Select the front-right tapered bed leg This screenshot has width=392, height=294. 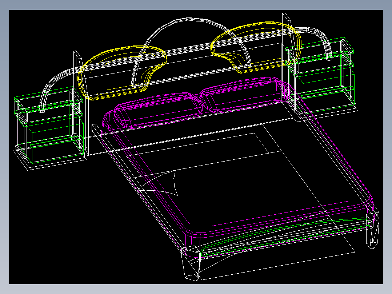[x=372, y=230]
